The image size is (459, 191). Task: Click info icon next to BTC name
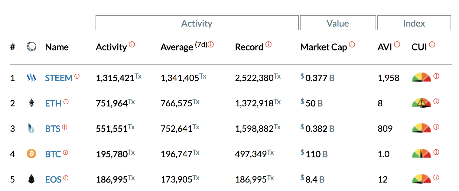click(65, 152)
